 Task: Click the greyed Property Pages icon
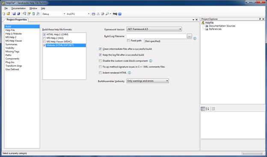pyautogui.click(x=213, y=109)
